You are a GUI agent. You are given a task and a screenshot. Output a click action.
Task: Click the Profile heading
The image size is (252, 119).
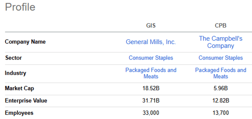(x=20, y=7)
